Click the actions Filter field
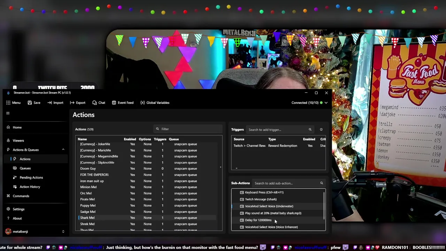The image size is (446, 251). point(188,129)
